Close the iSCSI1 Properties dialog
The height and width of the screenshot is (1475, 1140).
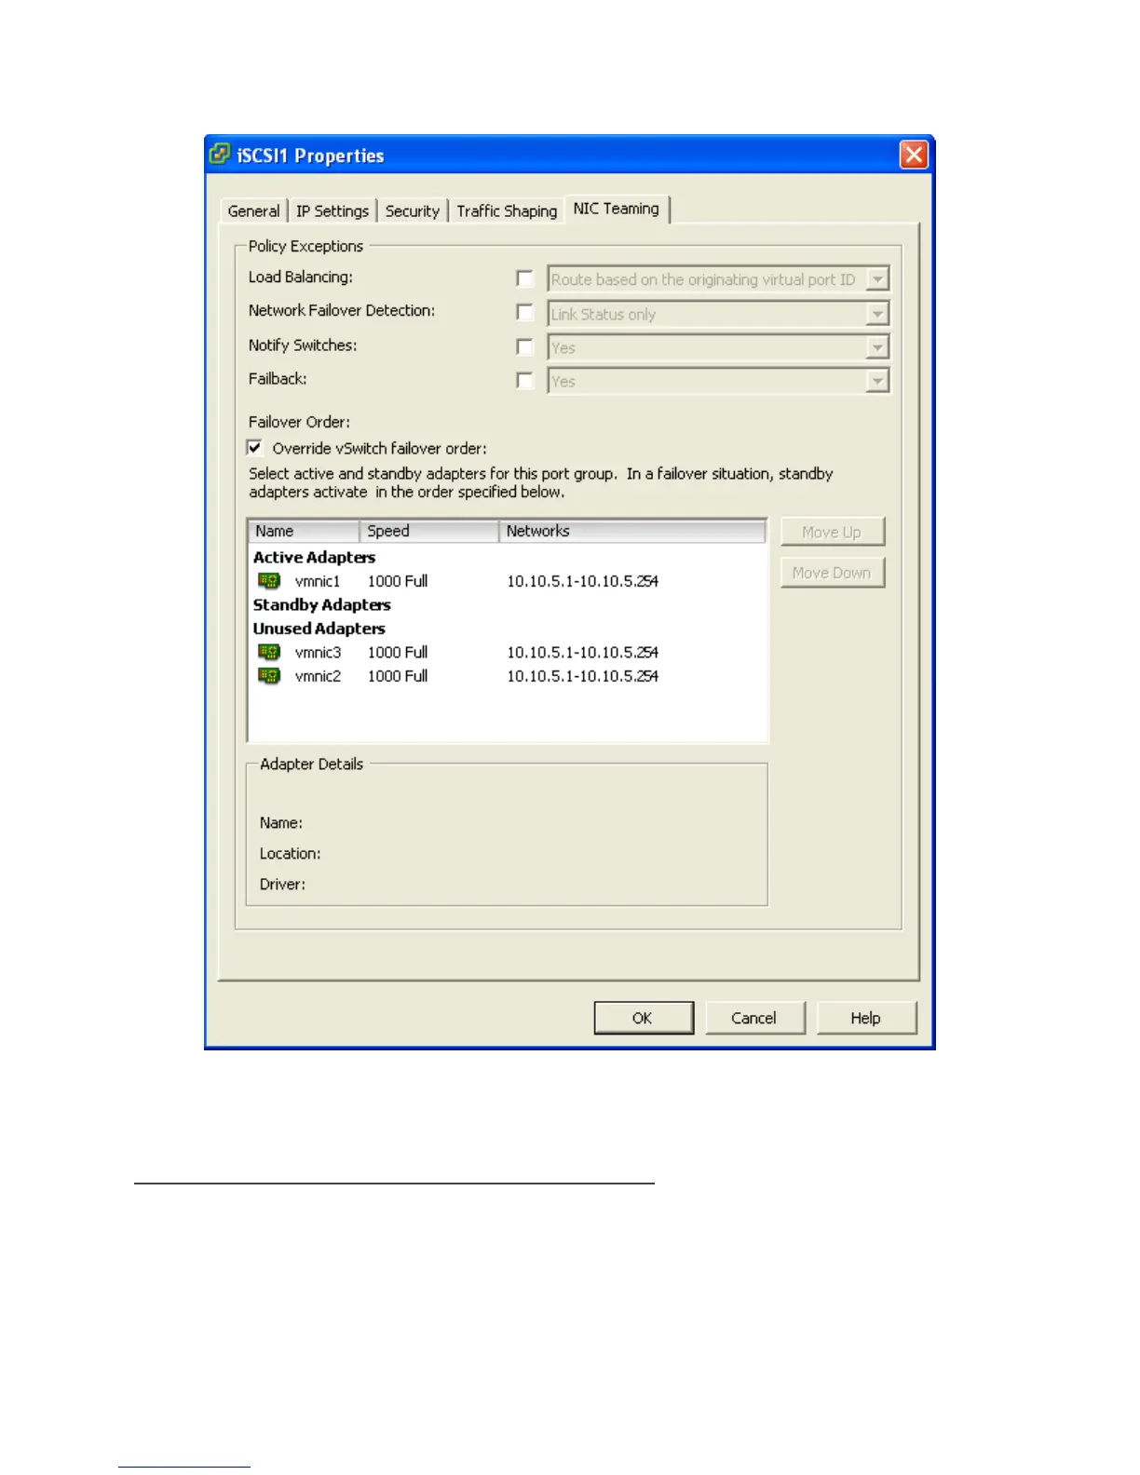click(914, 155)
